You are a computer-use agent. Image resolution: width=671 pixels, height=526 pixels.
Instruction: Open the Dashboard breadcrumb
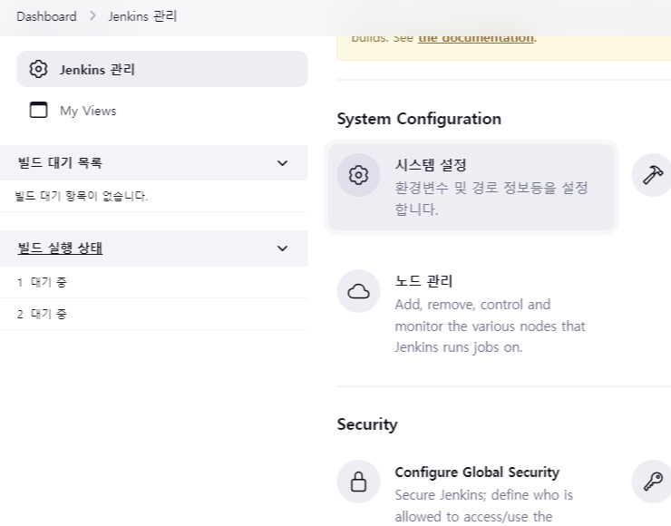click(46, 16)
